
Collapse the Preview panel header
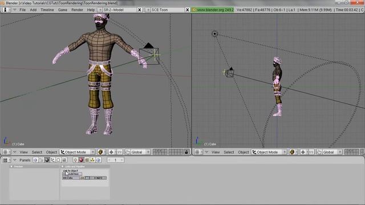click(x=11, y=166)
